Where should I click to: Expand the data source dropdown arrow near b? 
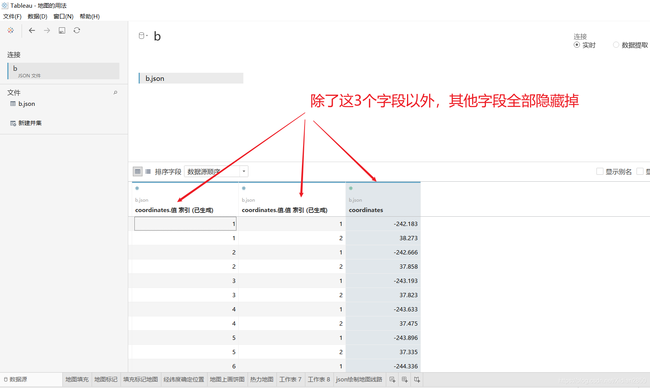tap(147, 36)
